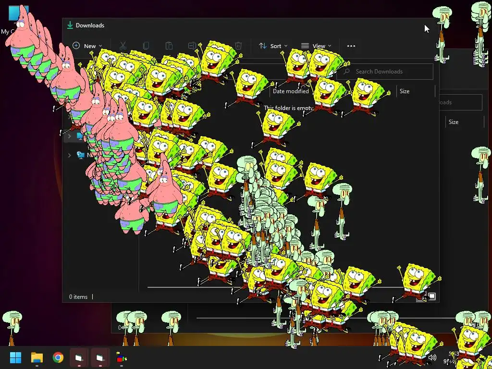
Task: Select the blue My Computer desktop icon
Action: point(18,13)
